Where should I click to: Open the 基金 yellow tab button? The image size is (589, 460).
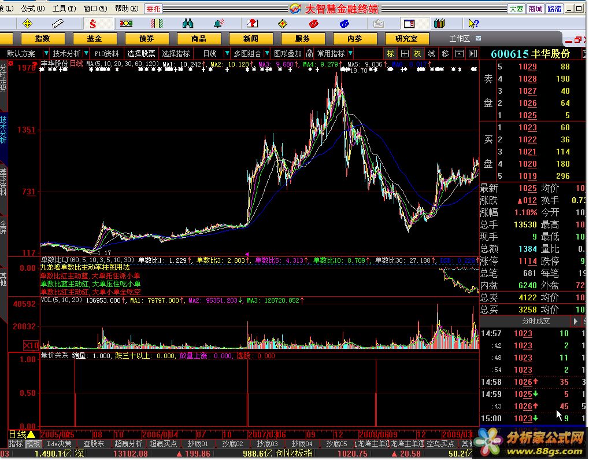point(95,38)
